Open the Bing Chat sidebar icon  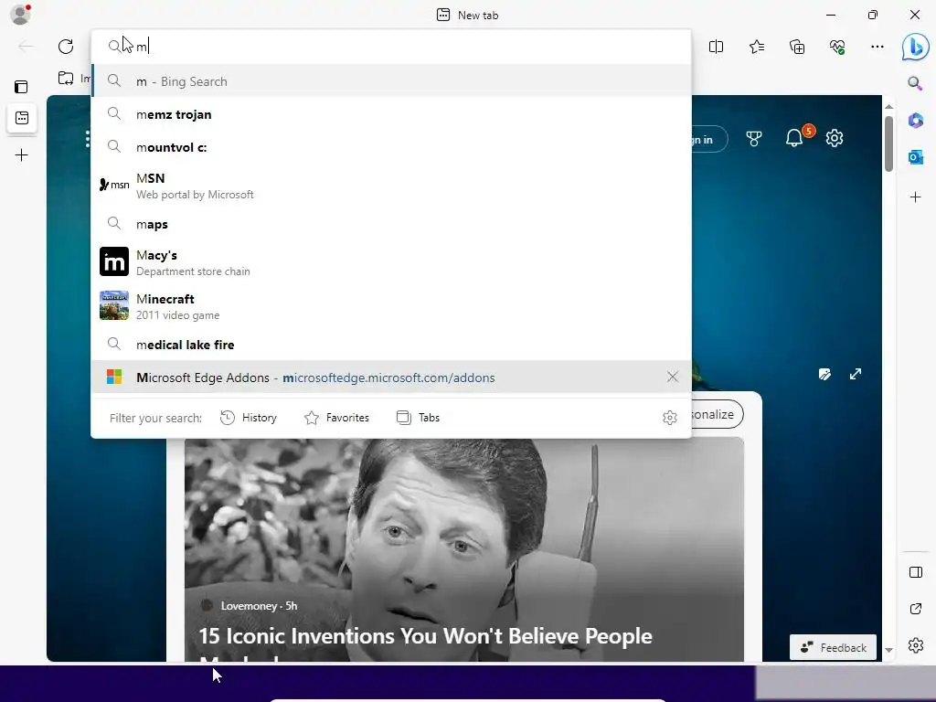[914, 47]
